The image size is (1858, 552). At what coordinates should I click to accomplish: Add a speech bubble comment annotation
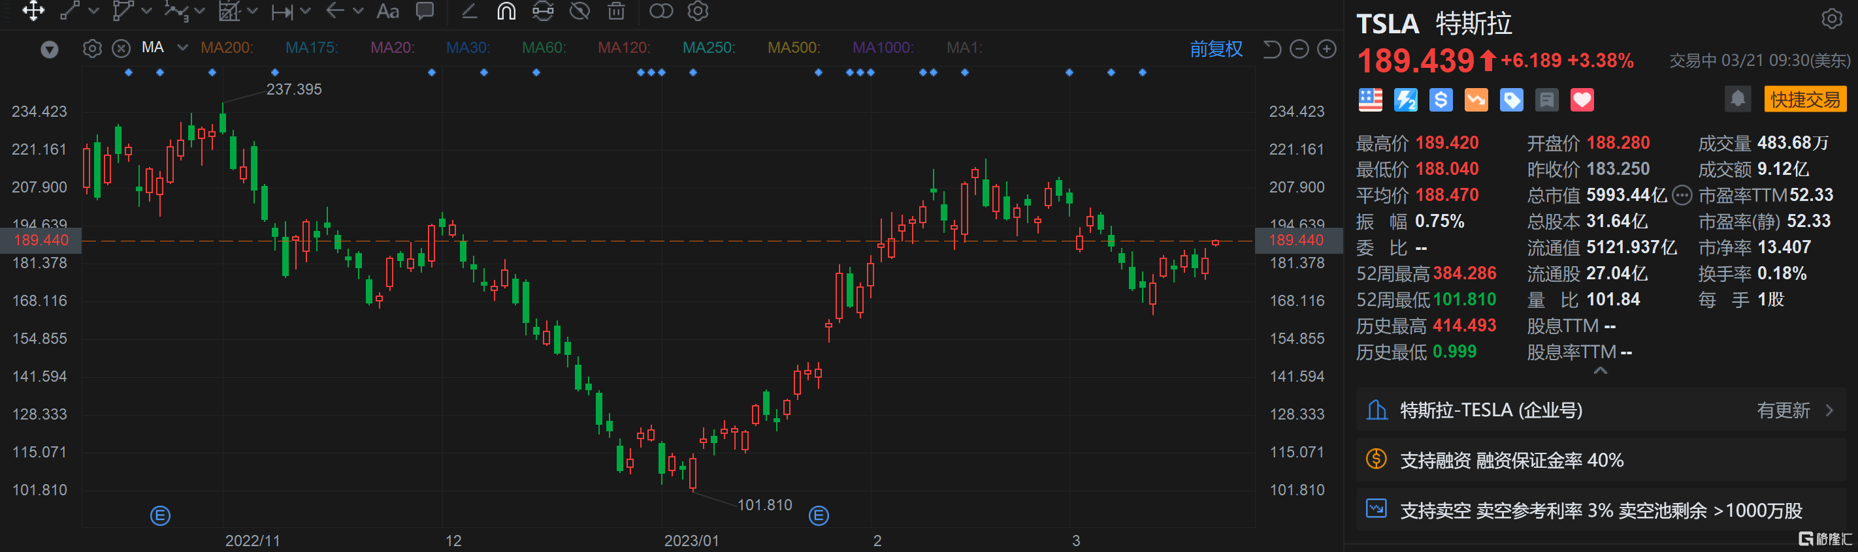pos(425,11)
